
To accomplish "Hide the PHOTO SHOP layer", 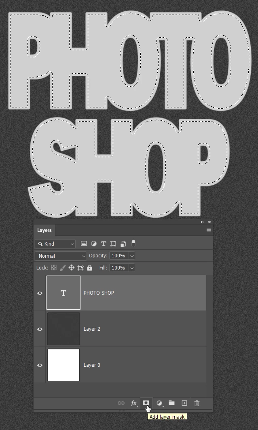I will tap(40, 293).
